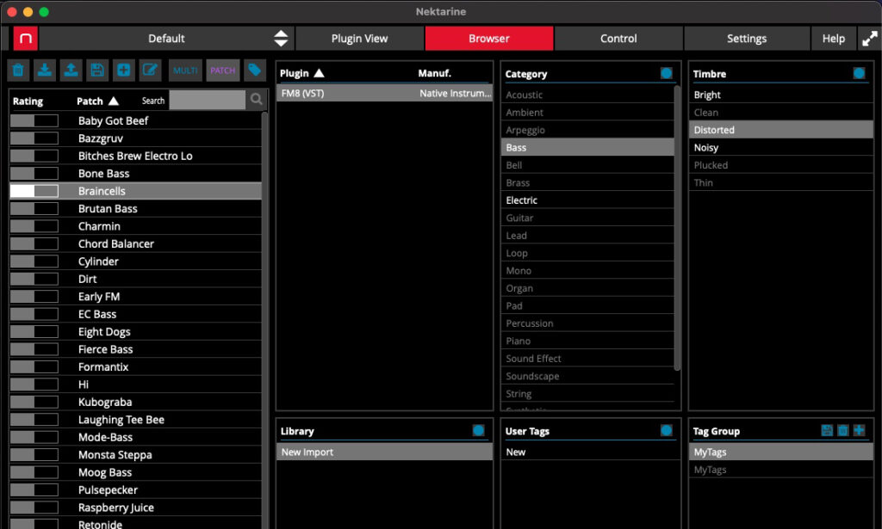The width and height of the screenshot is (882, 529).
Task: Save the tag group with floppy icon
Action: pyautogui.click(x=827, y=430)
